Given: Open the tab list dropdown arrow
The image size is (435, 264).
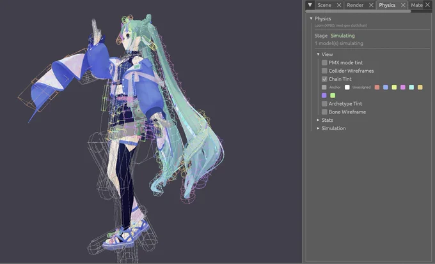Looking at the screenshot, I should [x=310, y=5].
